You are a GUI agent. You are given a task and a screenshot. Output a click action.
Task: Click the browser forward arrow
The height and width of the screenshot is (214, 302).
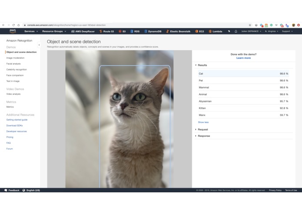(x=9, y=25)
